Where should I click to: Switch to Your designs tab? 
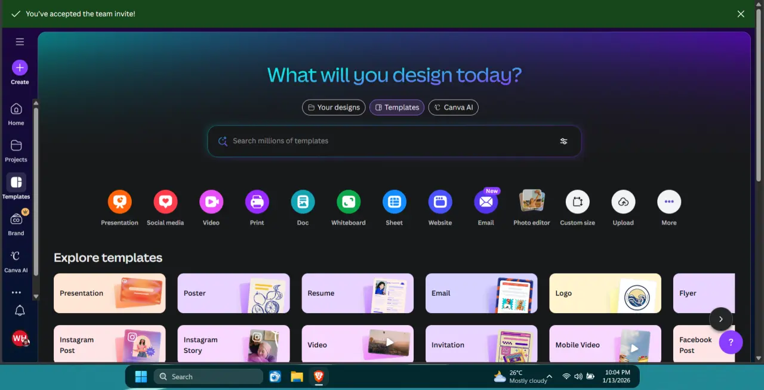334,107
